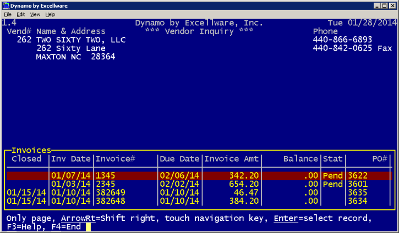Click invoice amount 654.20

point(244,184)
